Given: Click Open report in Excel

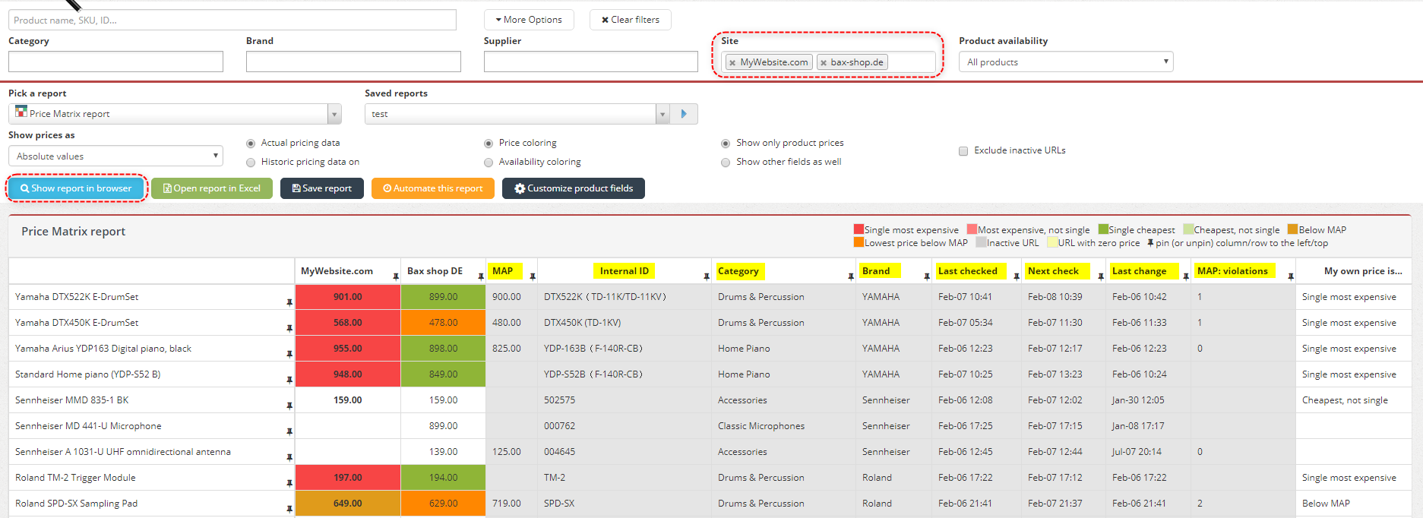Looking at the screenshot, I should click(x=212, y=188).
